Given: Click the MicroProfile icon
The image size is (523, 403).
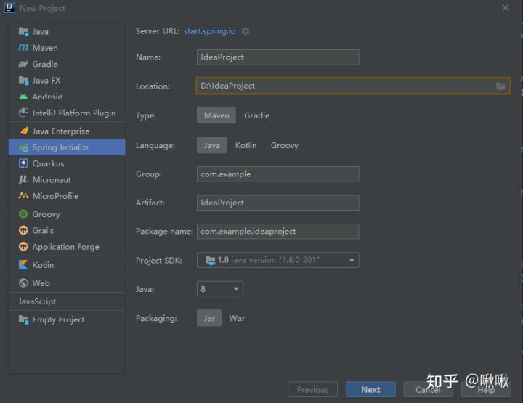Looking at the screenshot, I should [23, 195].
